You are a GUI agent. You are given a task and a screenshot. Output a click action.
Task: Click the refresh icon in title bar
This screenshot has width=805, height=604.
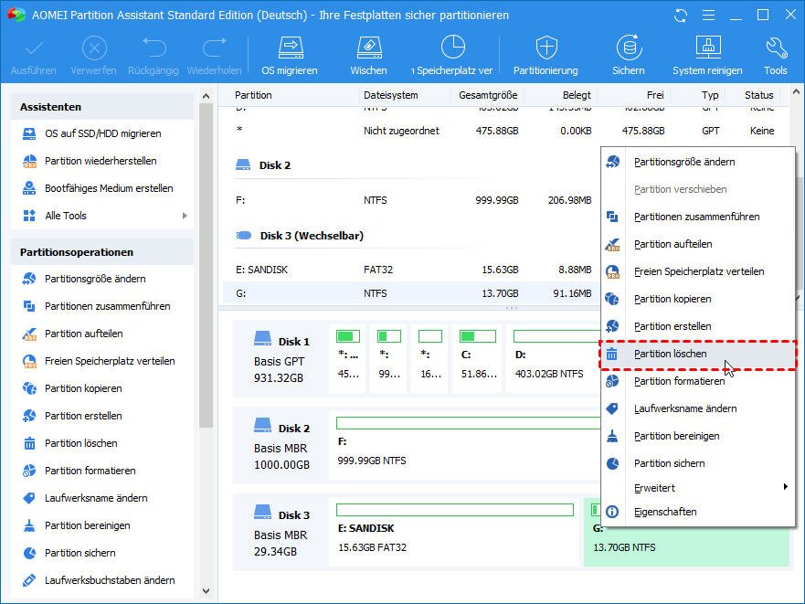680,16
